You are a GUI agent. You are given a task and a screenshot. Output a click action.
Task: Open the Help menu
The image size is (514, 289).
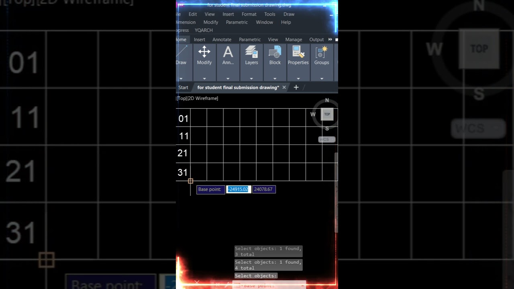click(x=286, y=22)
